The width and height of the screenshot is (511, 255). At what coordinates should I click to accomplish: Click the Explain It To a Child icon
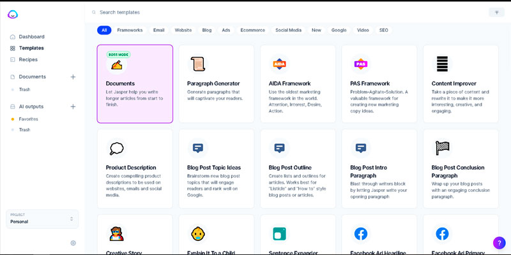tap(198, 233)
